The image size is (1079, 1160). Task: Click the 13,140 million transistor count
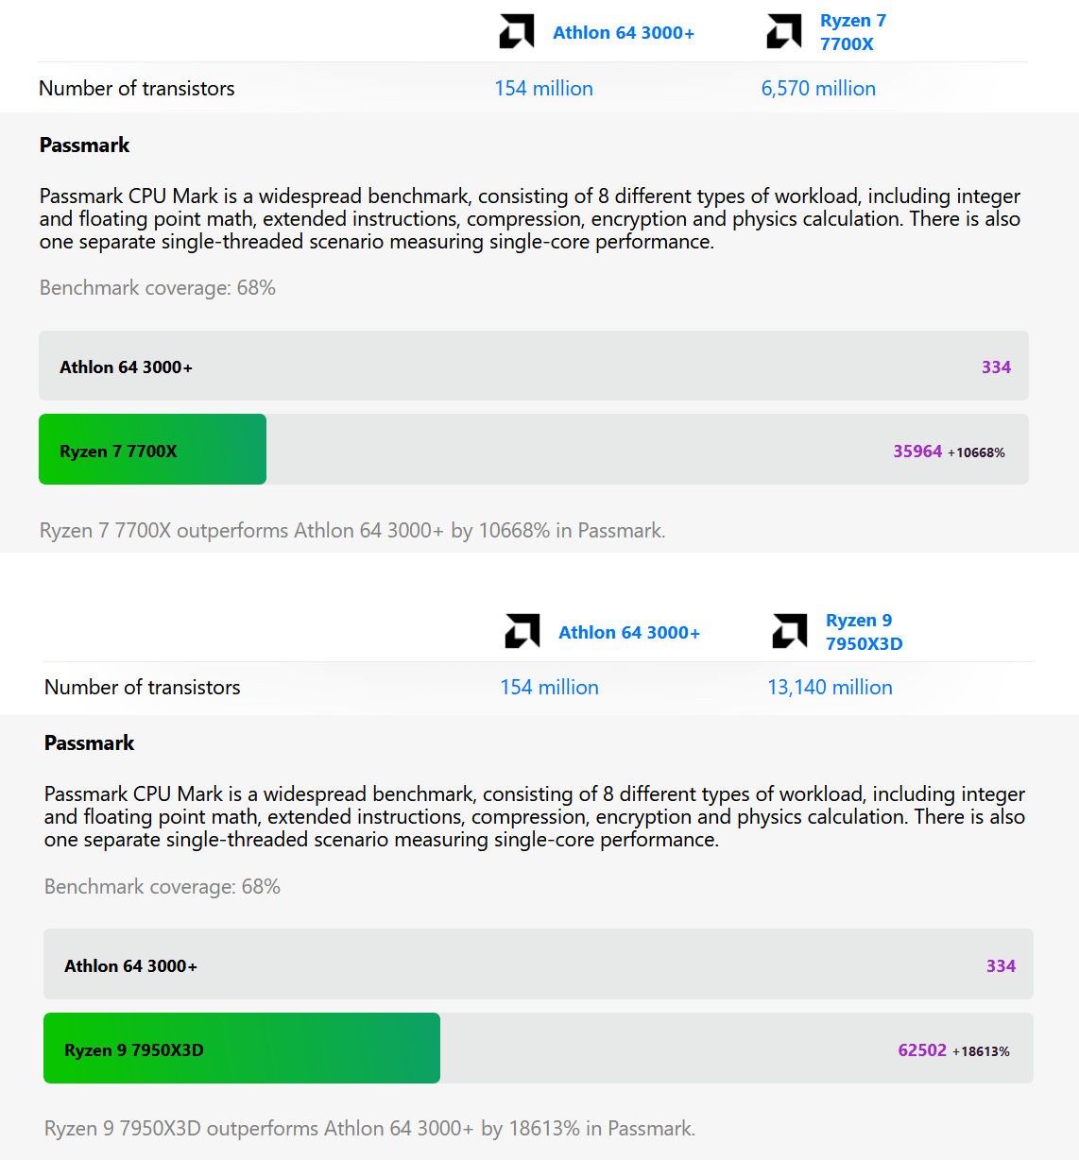(x=830, y=688)
